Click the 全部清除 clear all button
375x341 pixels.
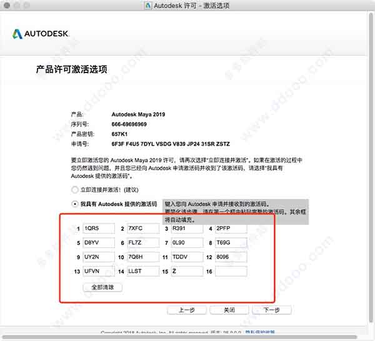[102, 287]
